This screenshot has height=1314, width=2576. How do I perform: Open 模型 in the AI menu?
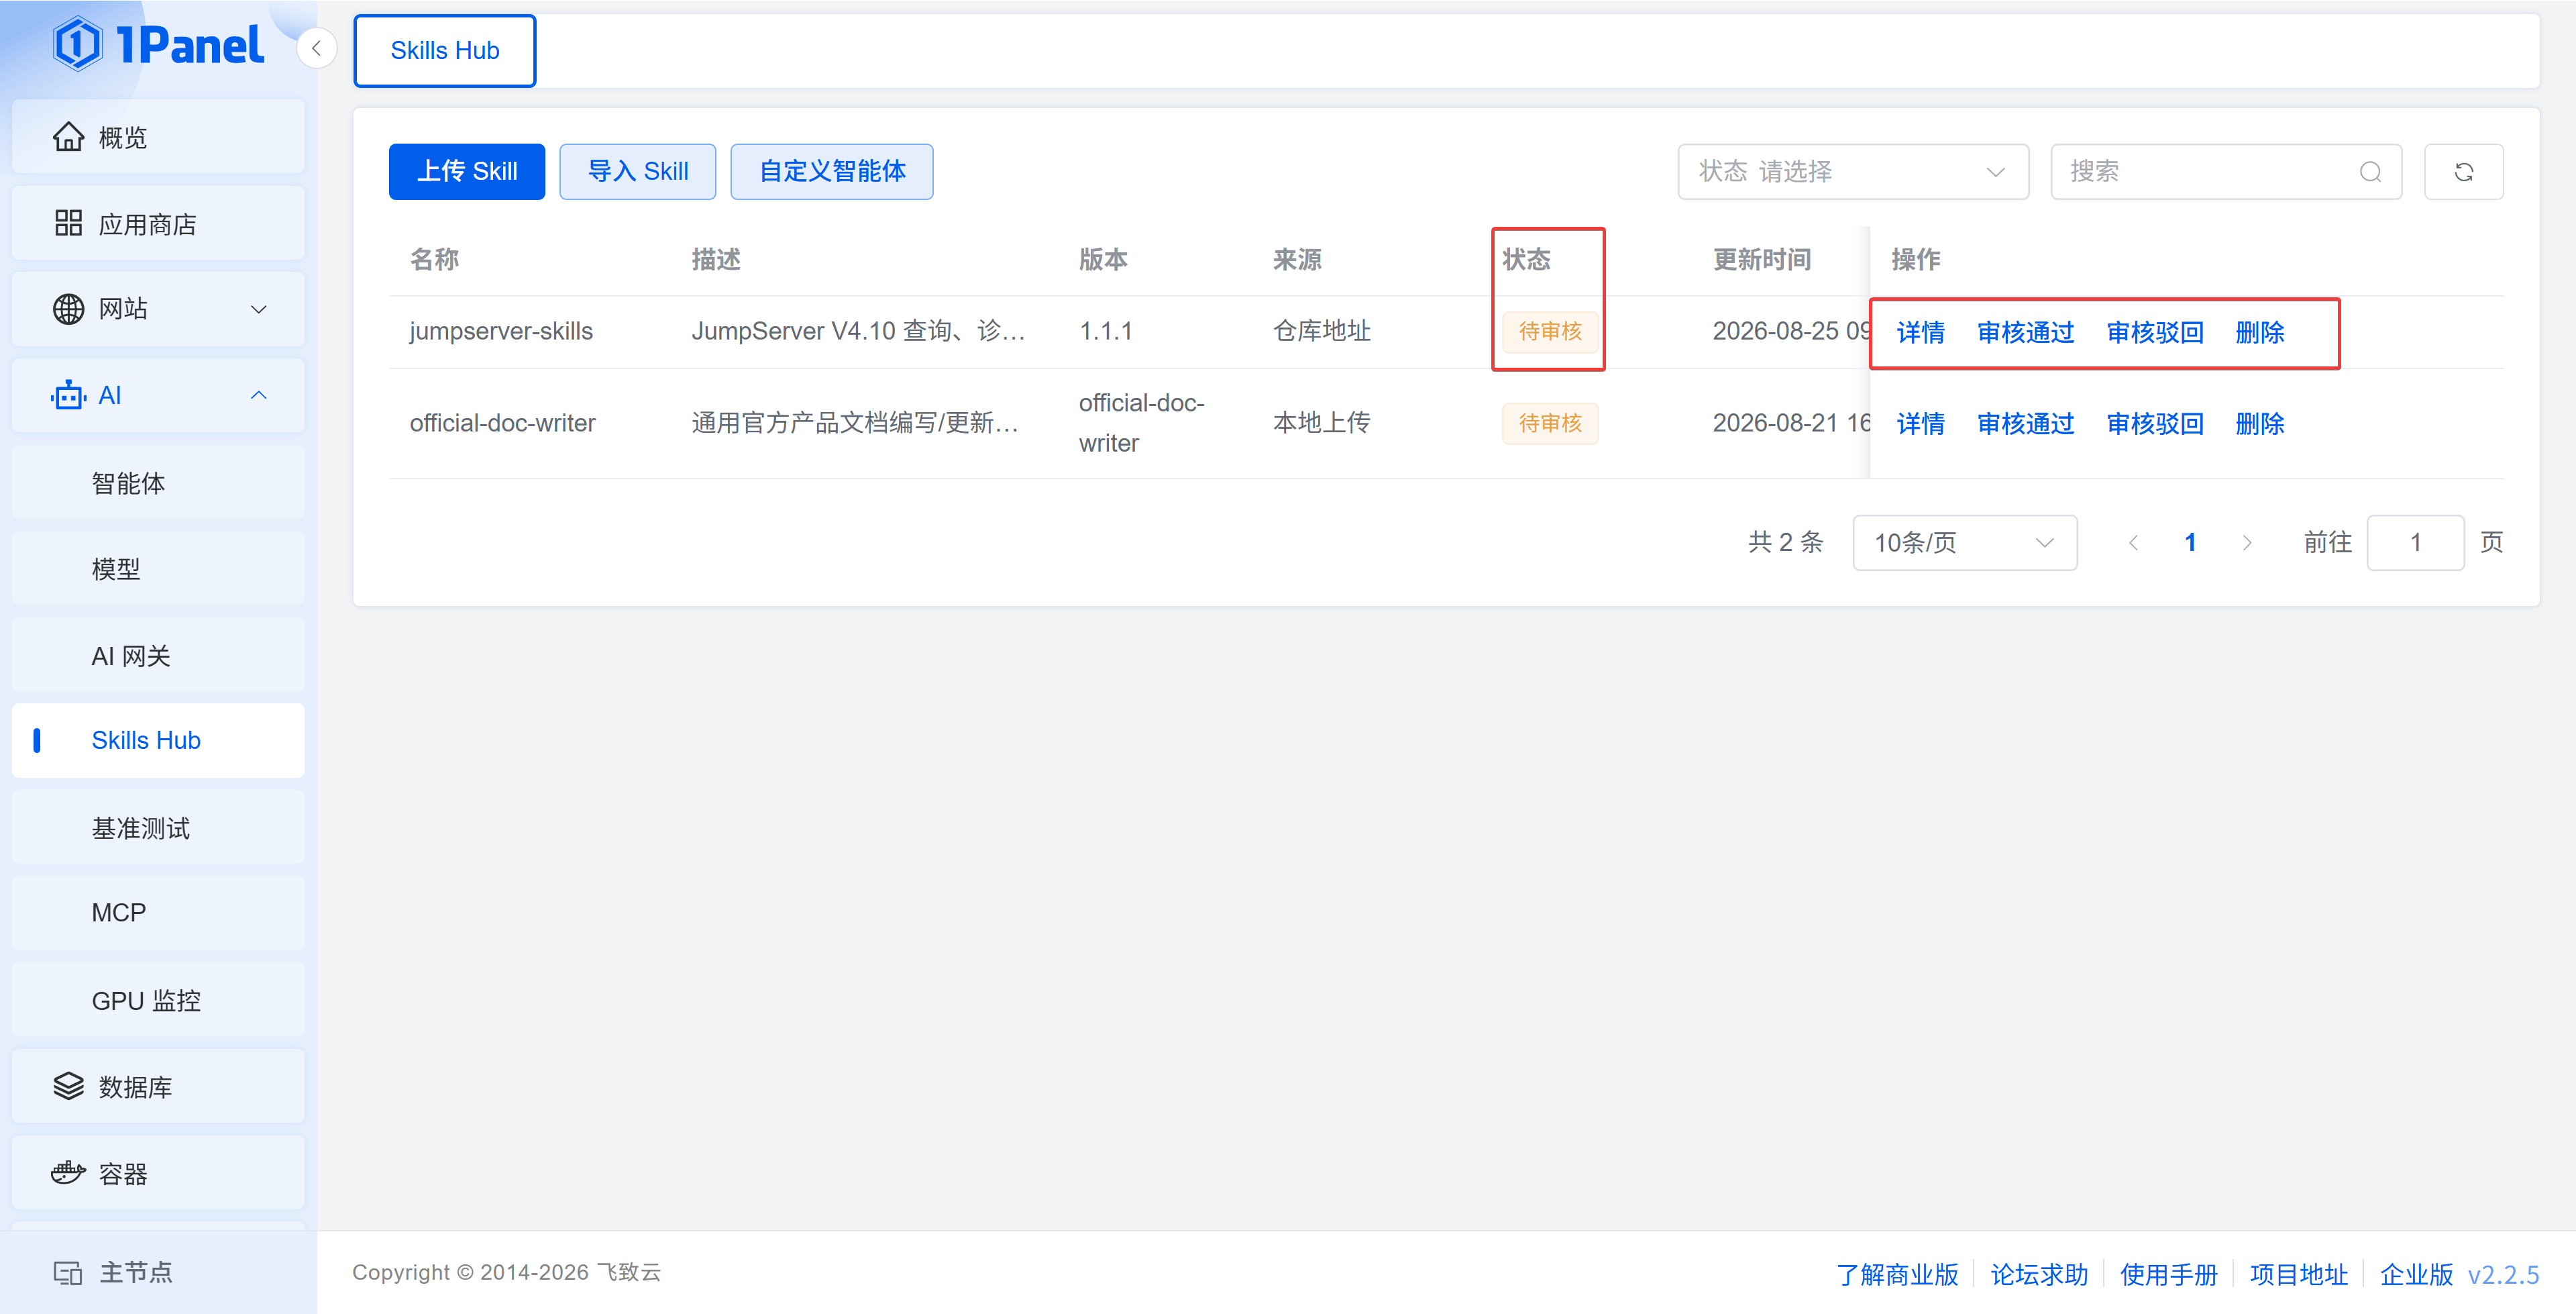coord(158,568)
